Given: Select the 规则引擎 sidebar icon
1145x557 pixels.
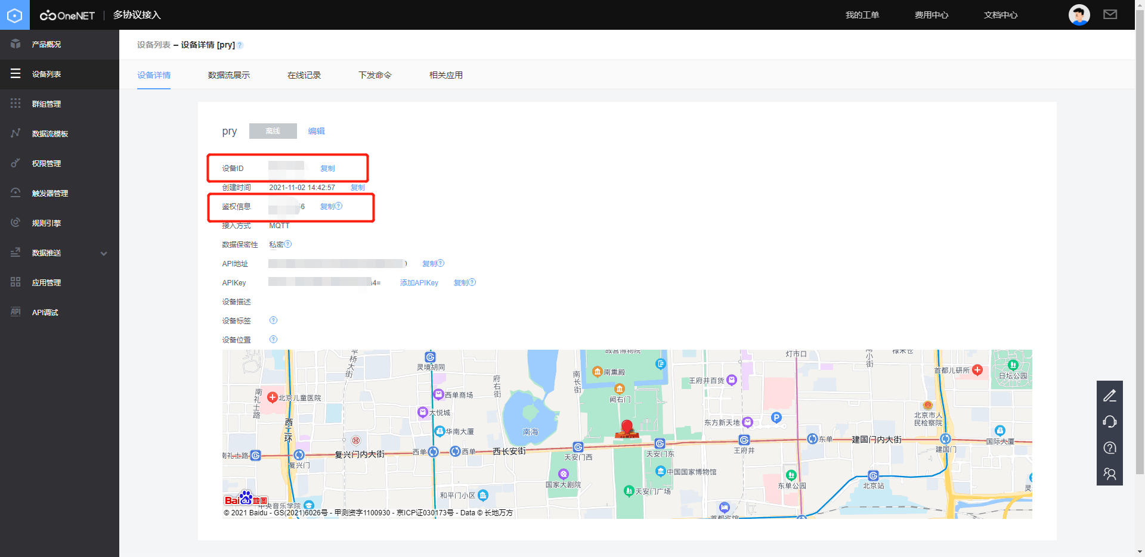Looking at the screenshot, I should [16, 222].
